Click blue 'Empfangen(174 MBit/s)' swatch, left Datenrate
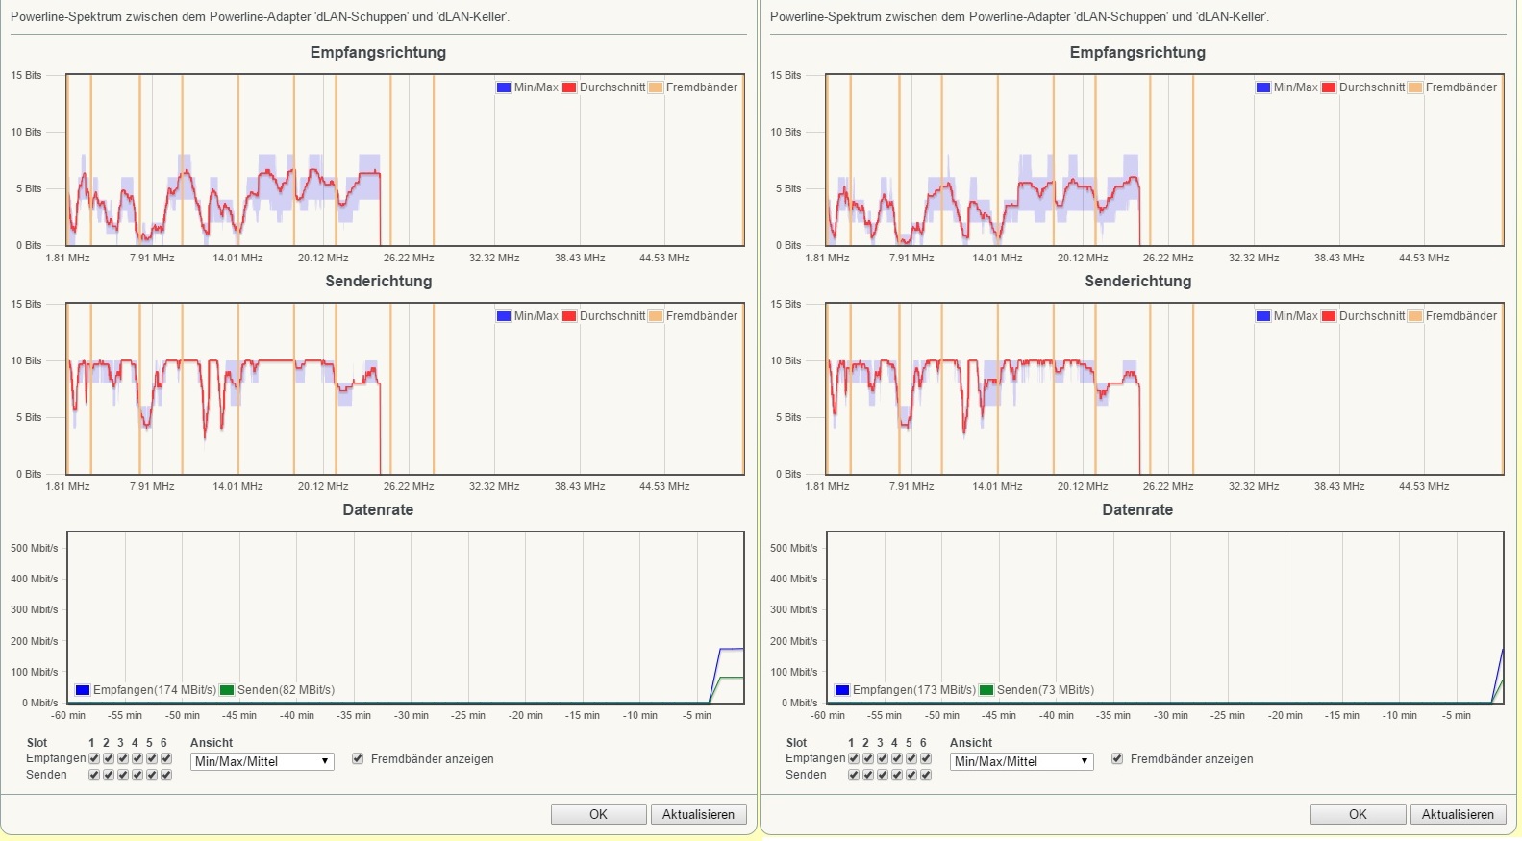This screenshot has height=841, width=1522. [83, 690]
